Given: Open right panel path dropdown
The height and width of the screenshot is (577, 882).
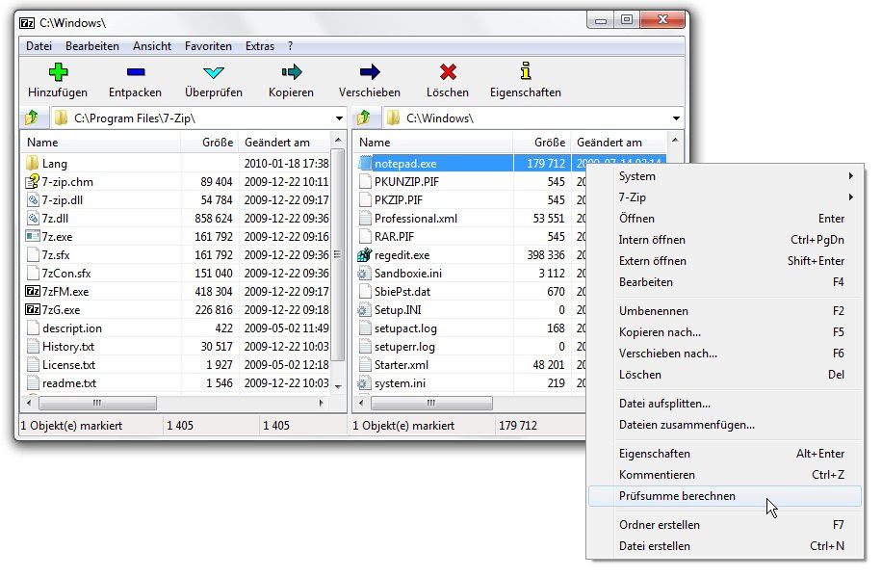Looking at the screenshot, I should [676, 118].
